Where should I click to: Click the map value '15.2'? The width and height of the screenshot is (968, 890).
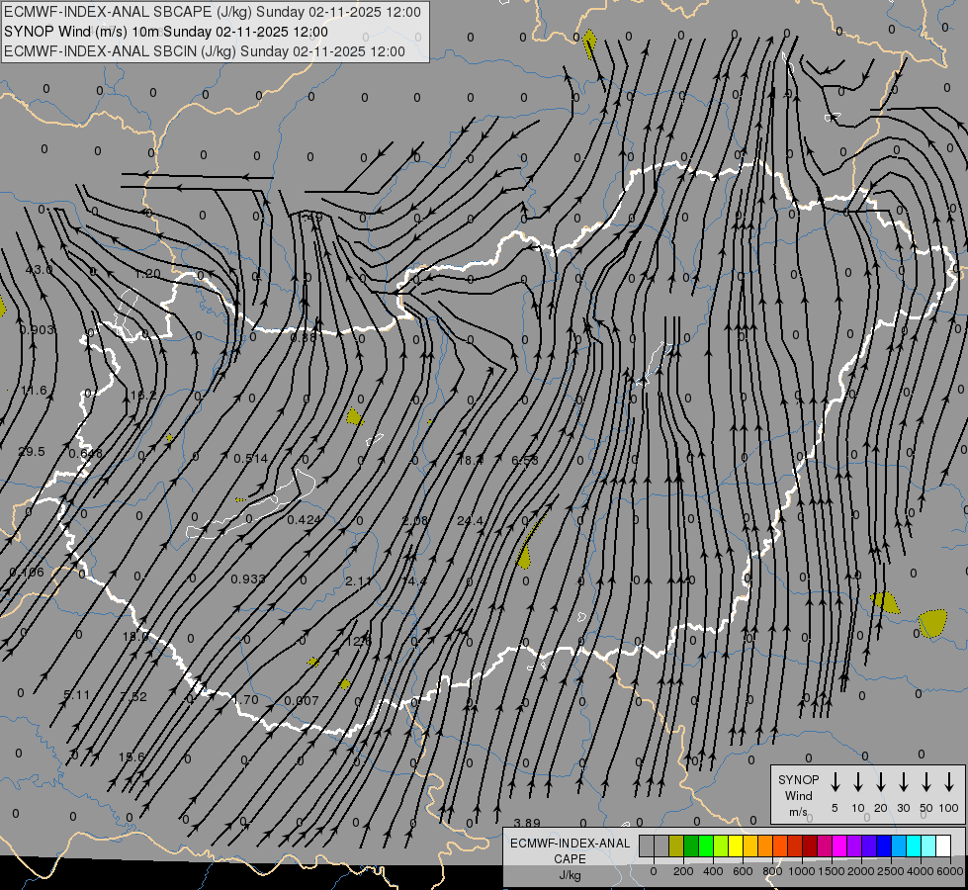[x=143, y=395]
